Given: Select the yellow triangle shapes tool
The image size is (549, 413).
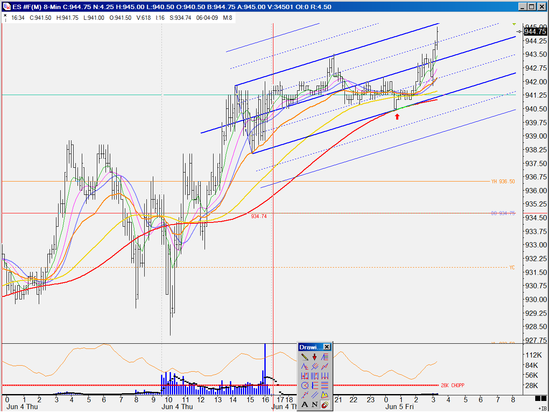Looking at the screenshot, I should click(325, 395).
